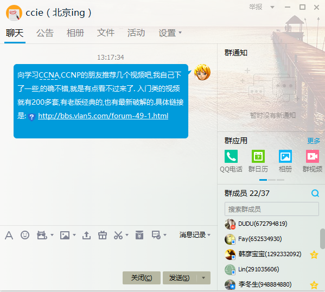Open the font formatting tool
325x292 pixels.
coord(9,236)
